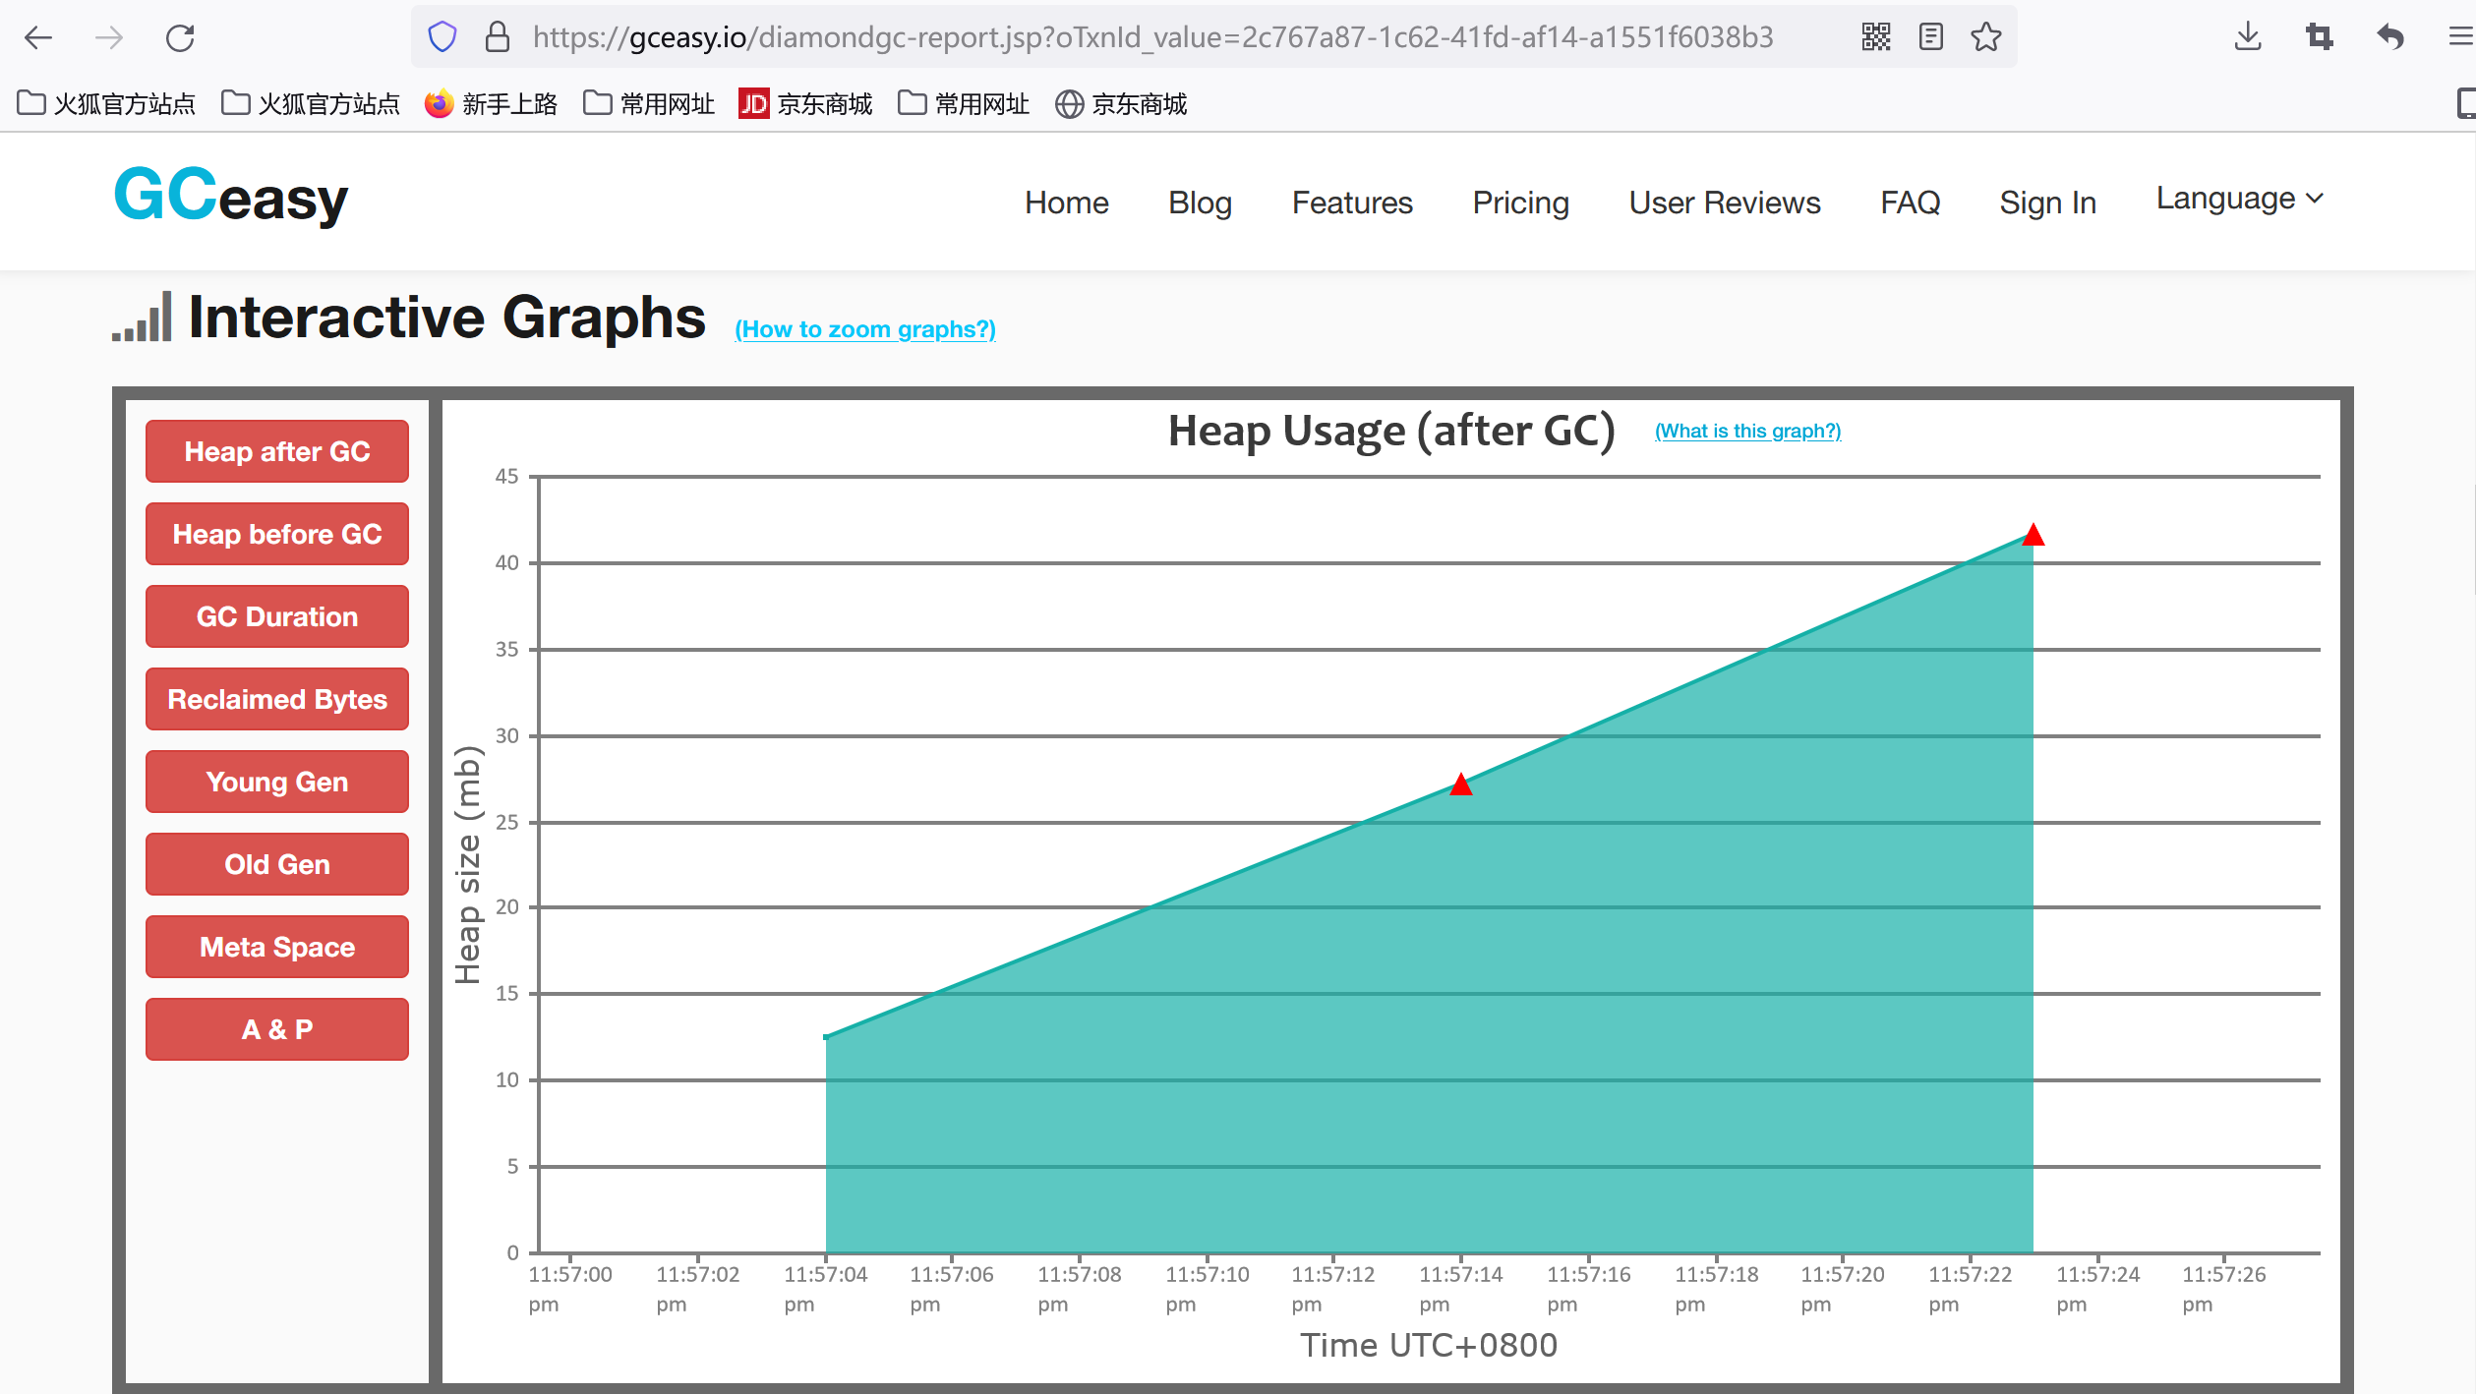Click the Heap size (mb) axis label
This screenshot has width=2476, height=1394.
[x=468, y=865]
